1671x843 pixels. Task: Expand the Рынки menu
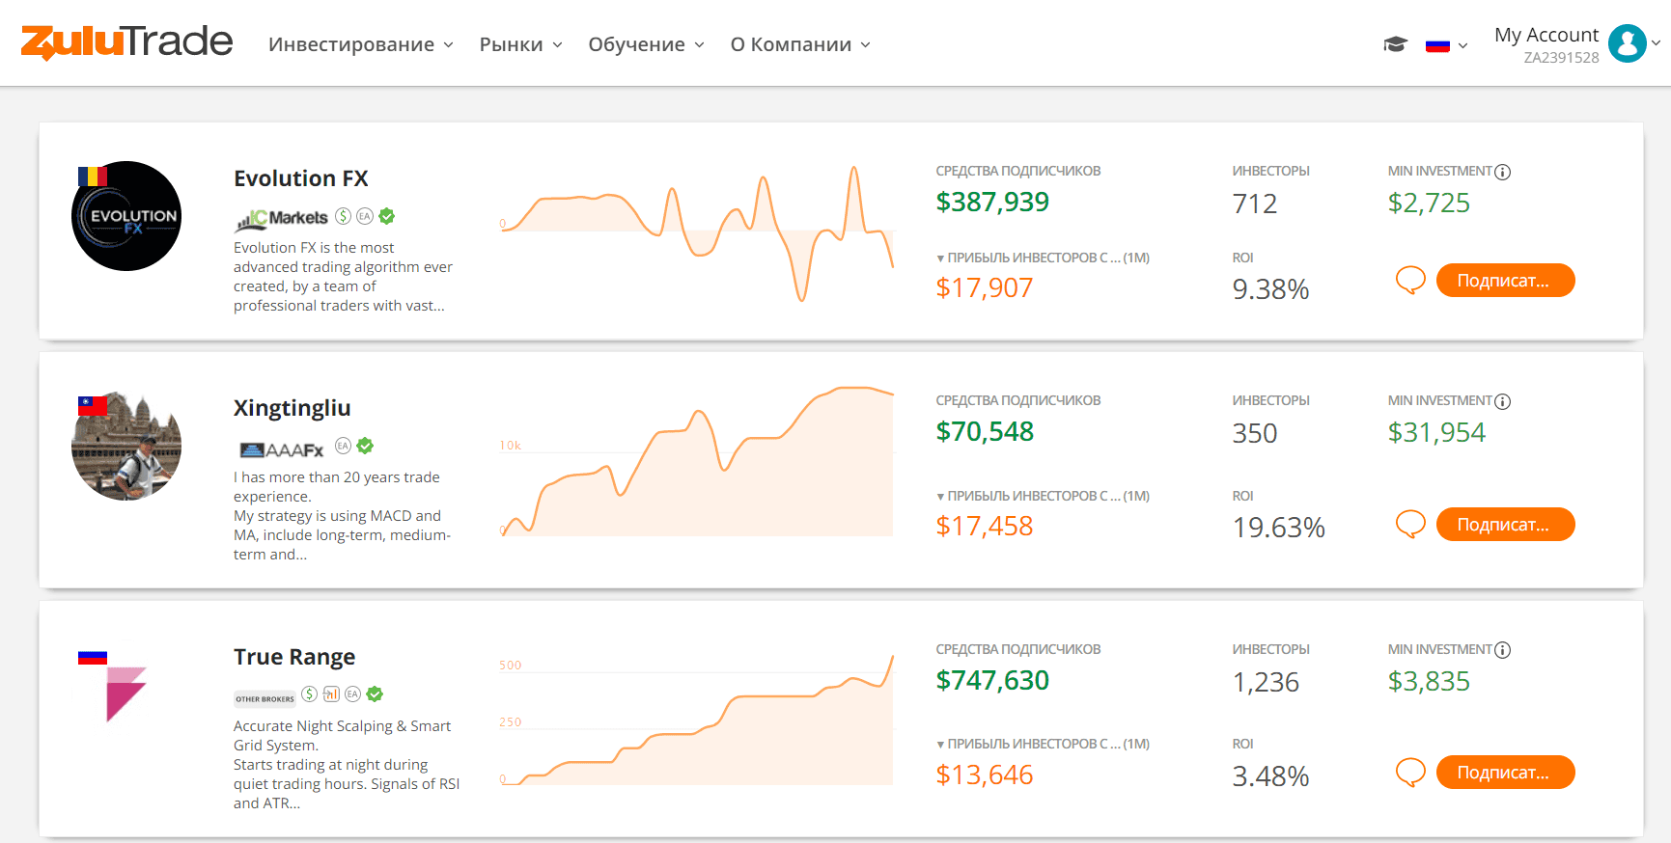(x=521, y=44)
